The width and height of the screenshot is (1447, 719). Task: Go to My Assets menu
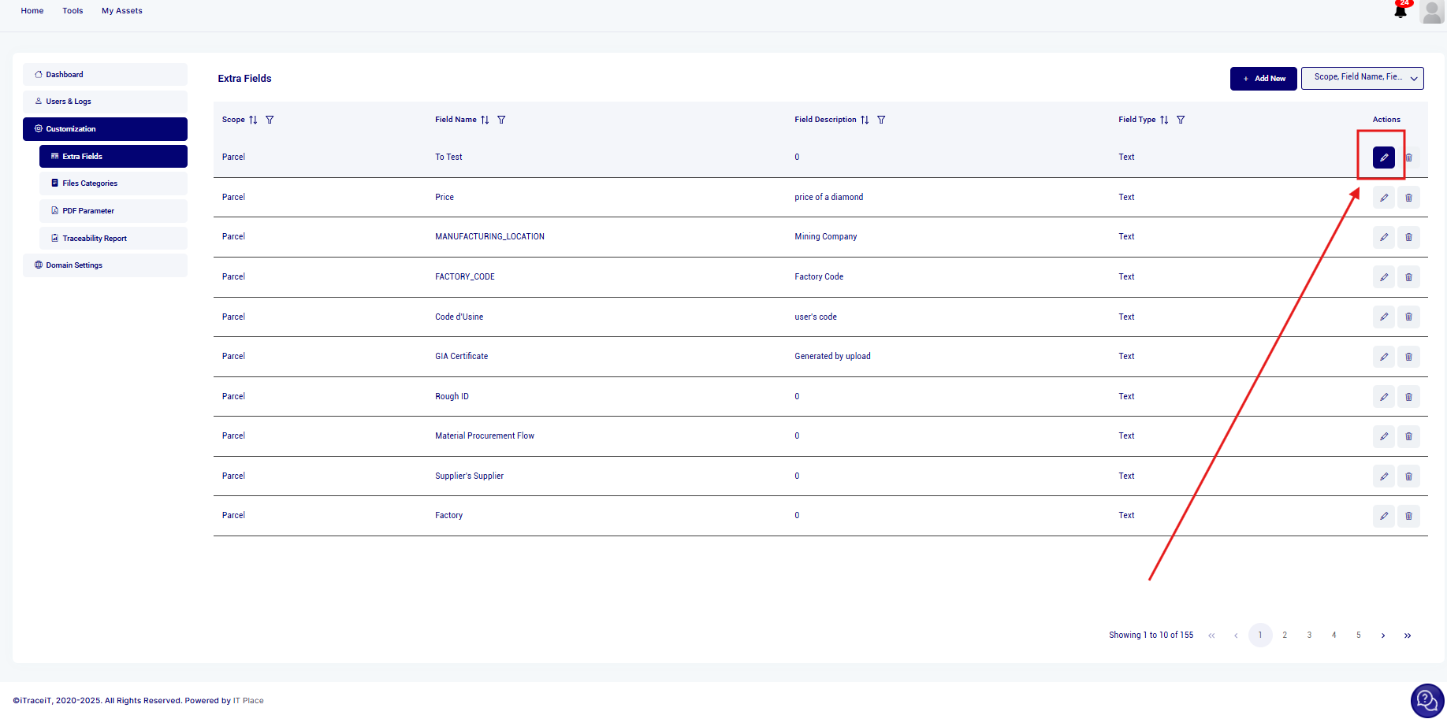[122, 11]
